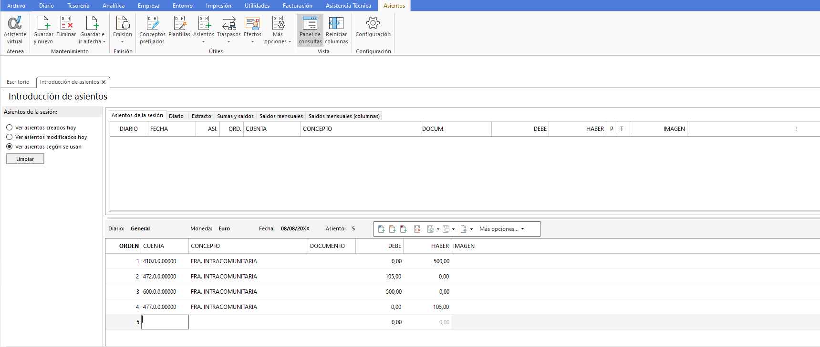Click the 105,00 DEBE value in row 2
The height and width of the screenshot is (347, 820).
coord(394,277)
